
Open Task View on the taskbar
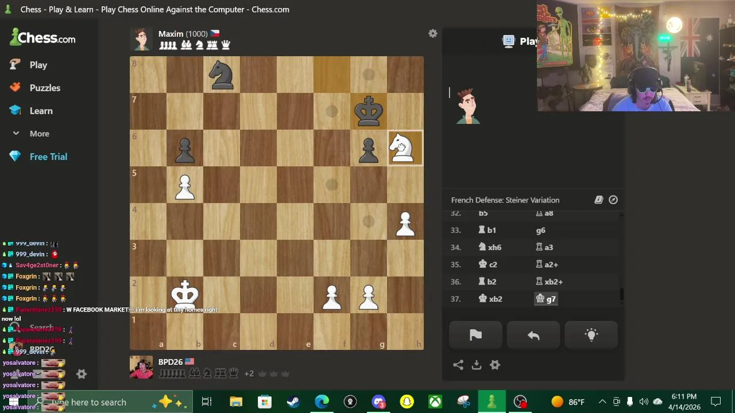pyautogui.click(x=207, y=402)
